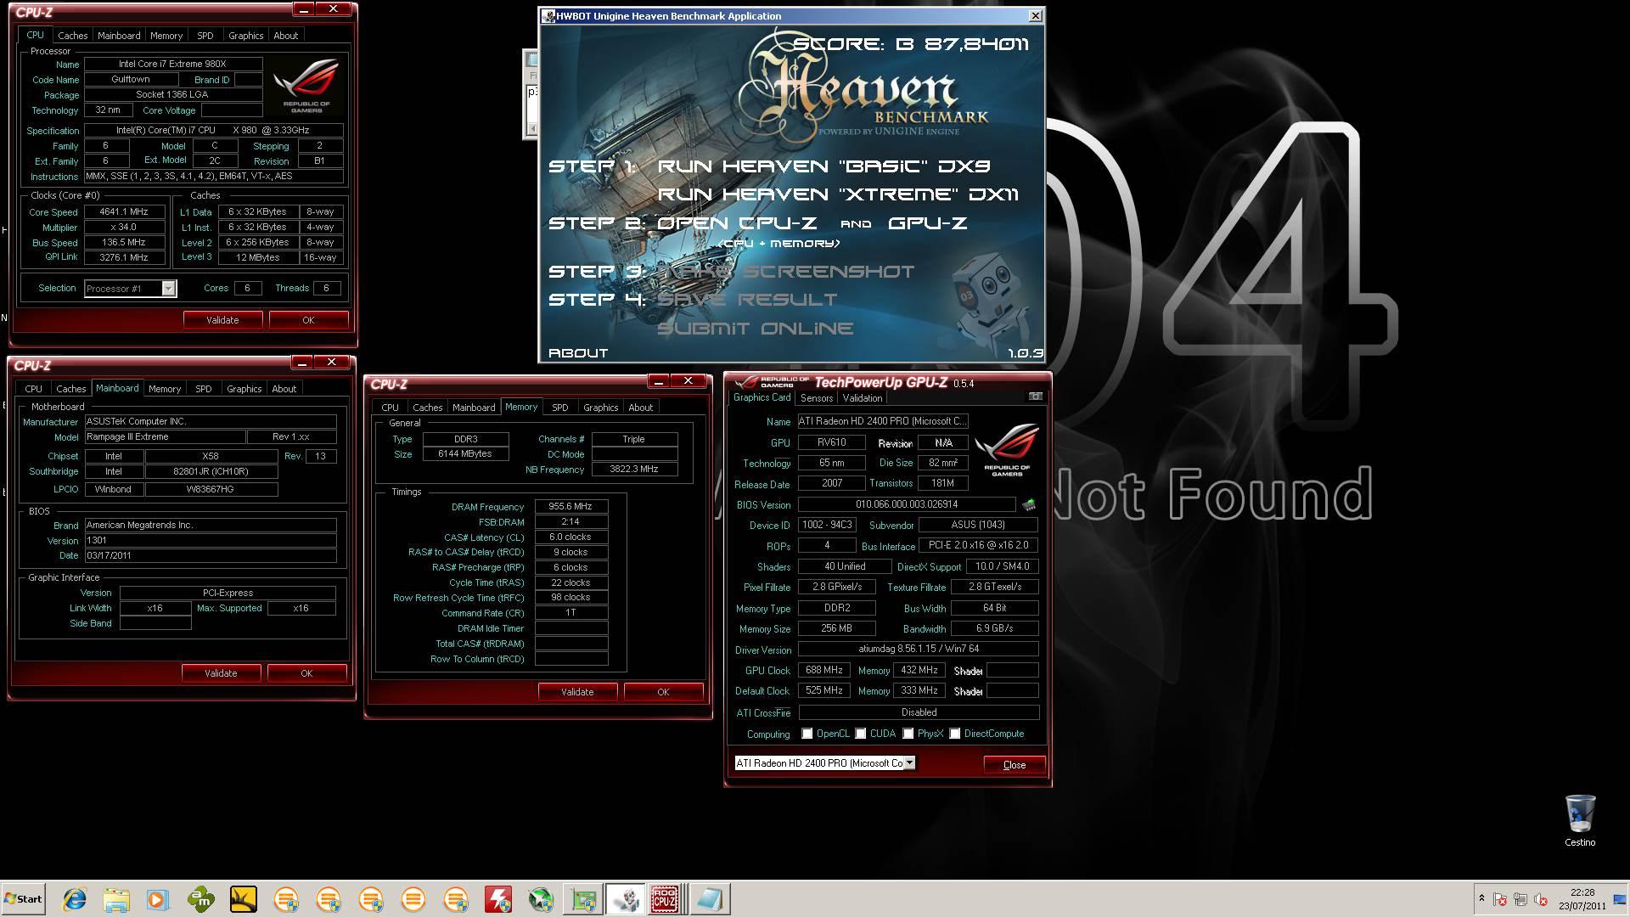Image resolution: width=1630 pixels, height=917 pixels.
Task: Click Validate in CPU-Z memory window
Action: tap(577, 692)
